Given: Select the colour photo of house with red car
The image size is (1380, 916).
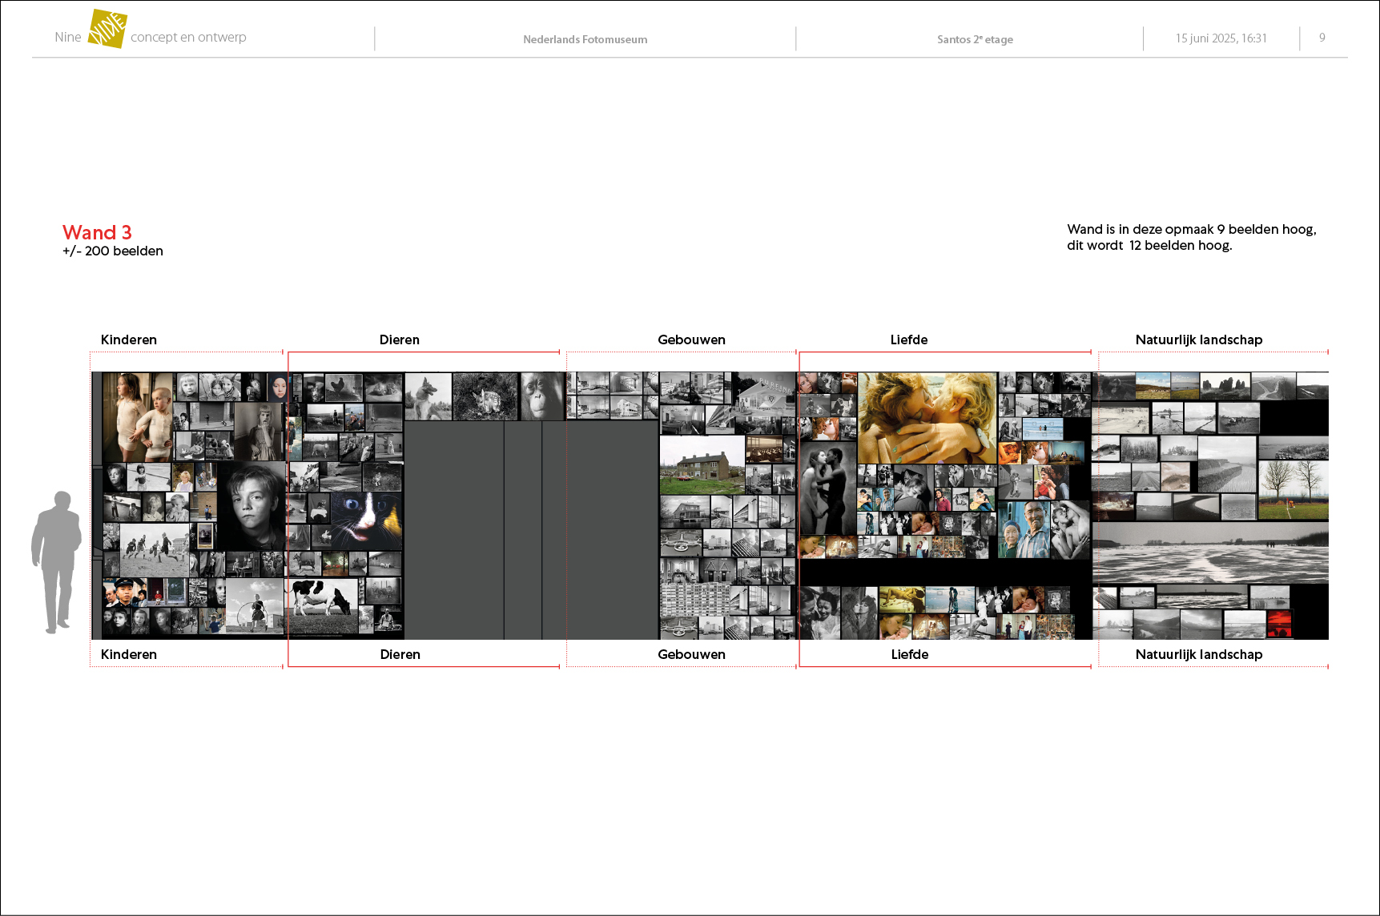Looking at the screenshot, I should click(x=700, y=466).
